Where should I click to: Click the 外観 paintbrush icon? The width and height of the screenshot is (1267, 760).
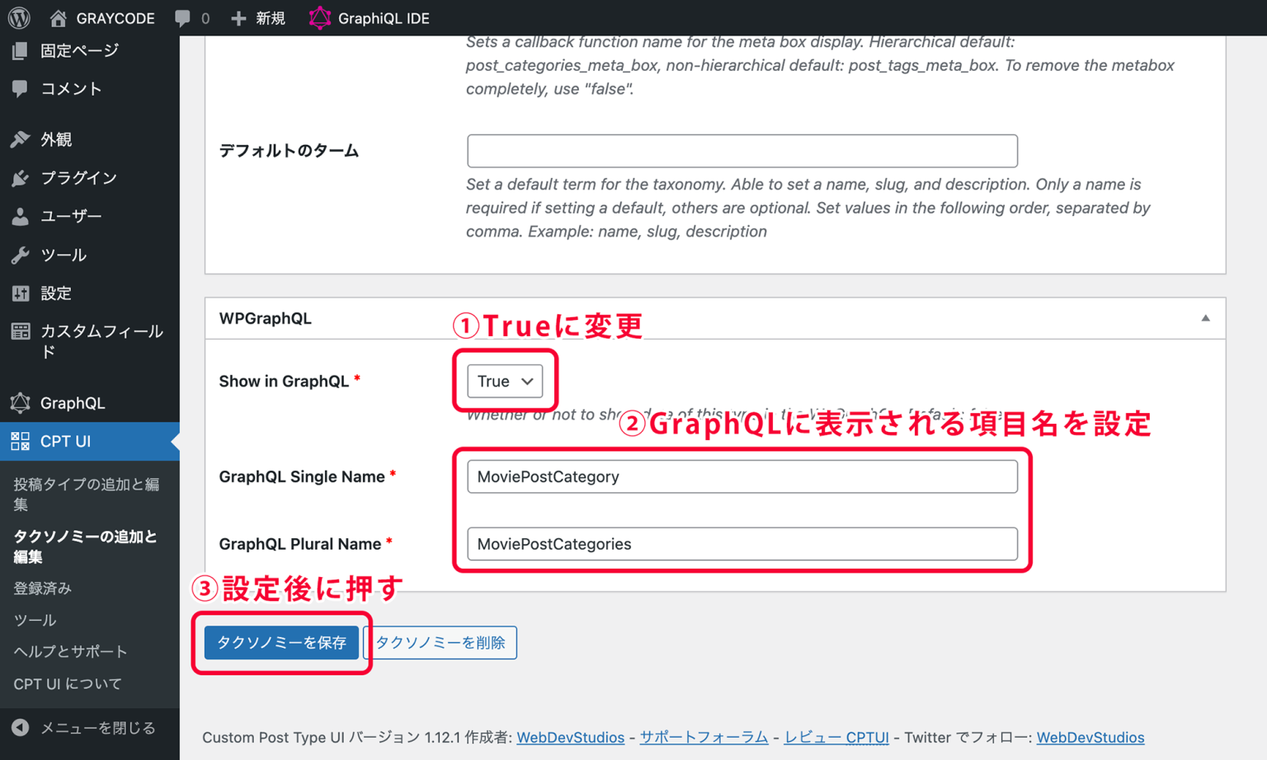click(x=20, y=139)
